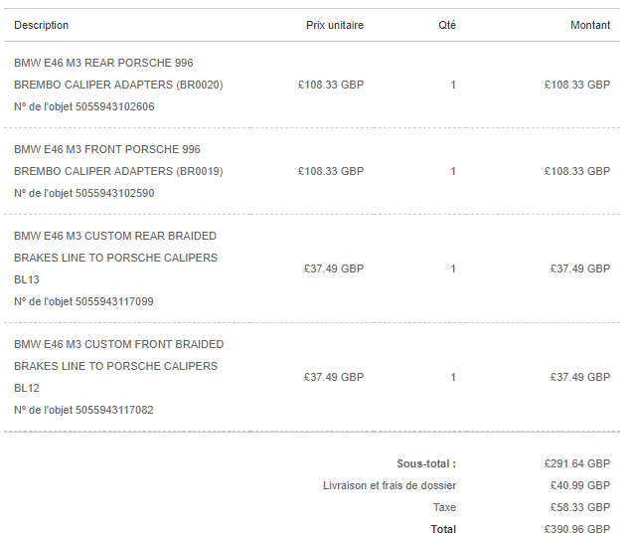This screenshot has width=631, height=537.
Task: Select the CUSTOM FRONT BRAIDED brakes line item
Action: [x=118, y=366]
